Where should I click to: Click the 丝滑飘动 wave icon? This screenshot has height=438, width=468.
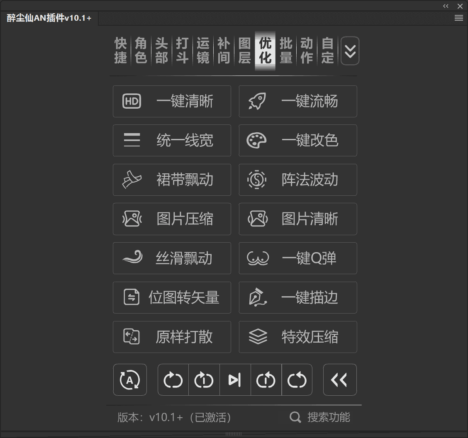[x=131, y=258]
